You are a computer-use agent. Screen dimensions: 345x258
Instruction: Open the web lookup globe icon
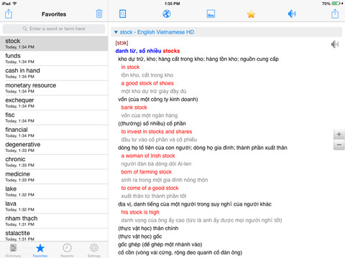tap(167, 14)
